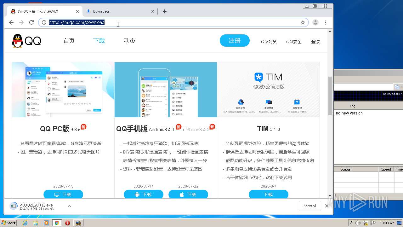Open File Explorer from taskbar

[x=36, y=223]
